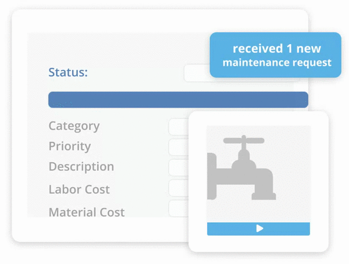
Task: Focus the Material Cost input box
Action: 178,208
